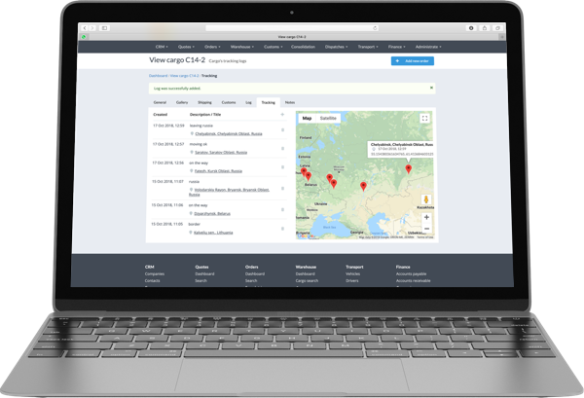
Task: Expand the Orders dropdown menu
Action: tap(212, 47)
